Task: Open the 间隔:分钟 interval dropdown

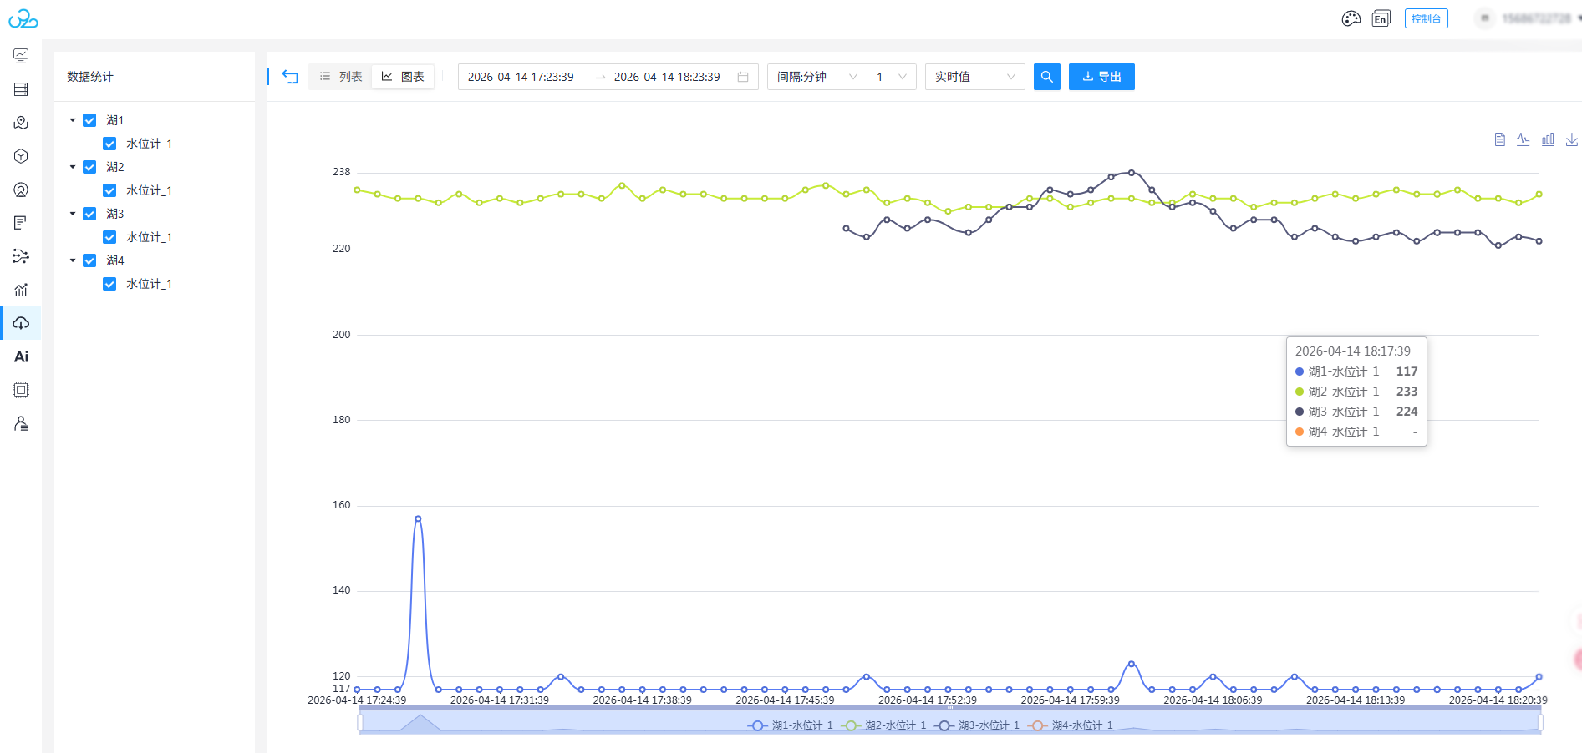Action: point(816,77)
